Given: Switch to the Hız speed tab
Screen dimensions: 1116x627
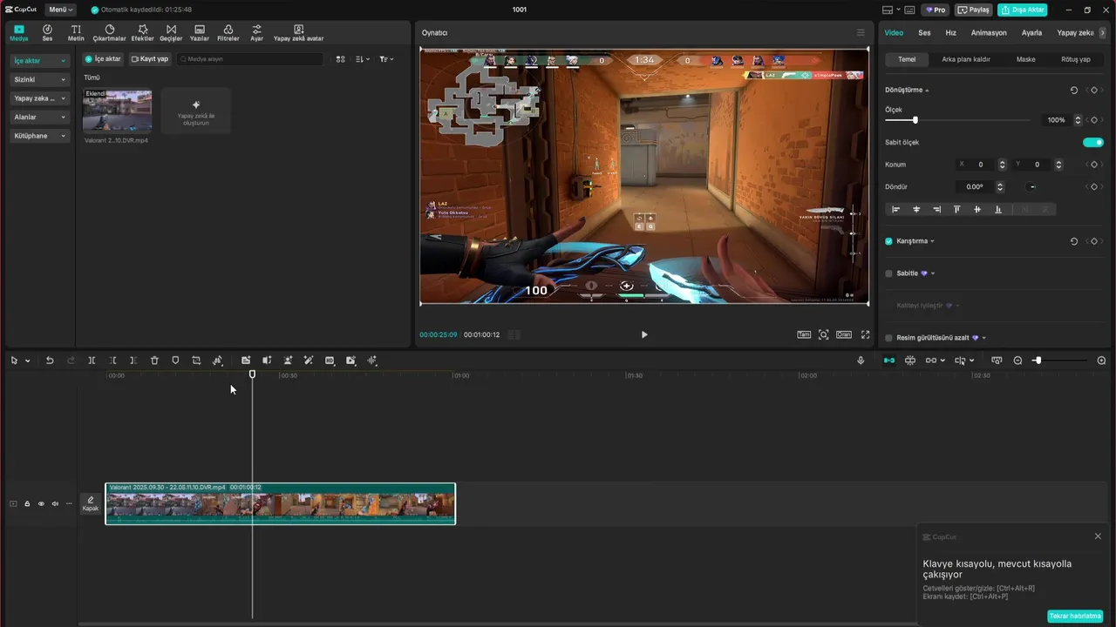Looking at the screenshot, I should pyautogui.click(x=951, y=33).
